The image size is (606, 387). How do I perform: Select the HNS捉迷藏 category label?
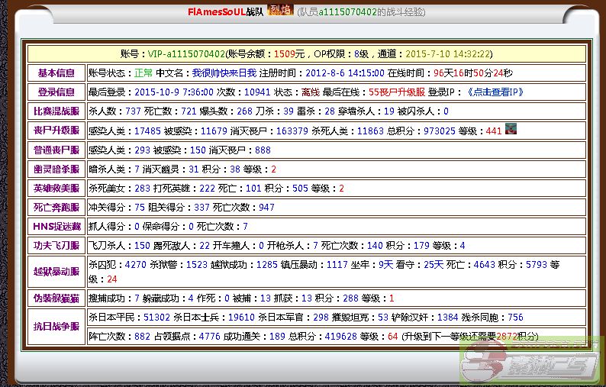click(x=56, y=227)
